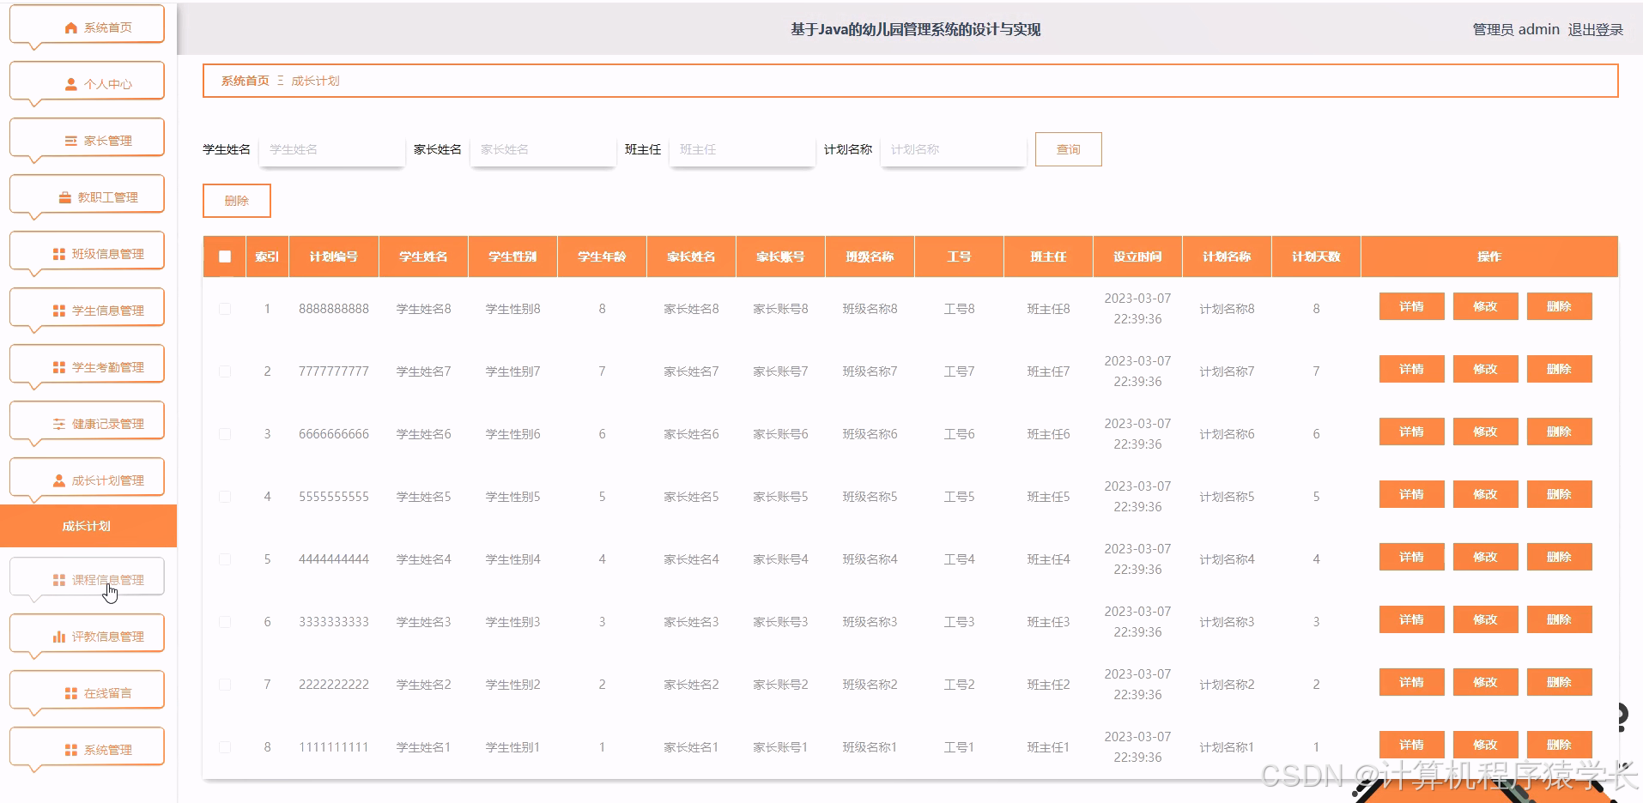
Task: Check the checkbox for row 8888888888
Action: pos(225,309)
